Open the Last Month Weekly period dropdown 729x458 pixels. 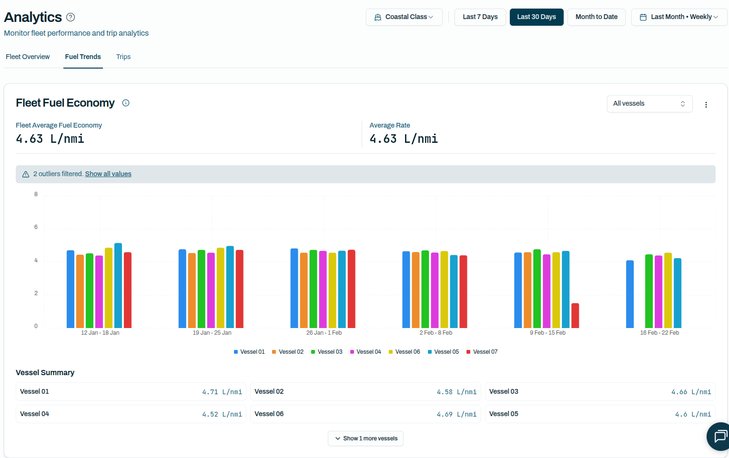coord(679,17)
